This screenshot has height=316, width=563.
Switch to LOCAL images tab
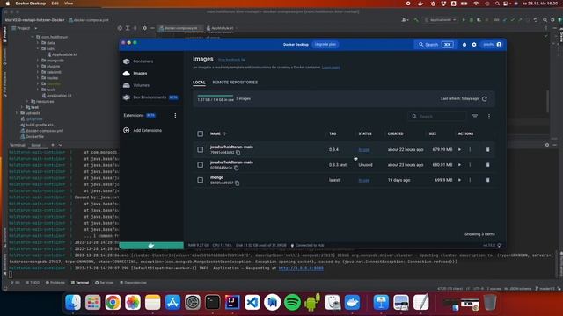click(x=199, y=83)
